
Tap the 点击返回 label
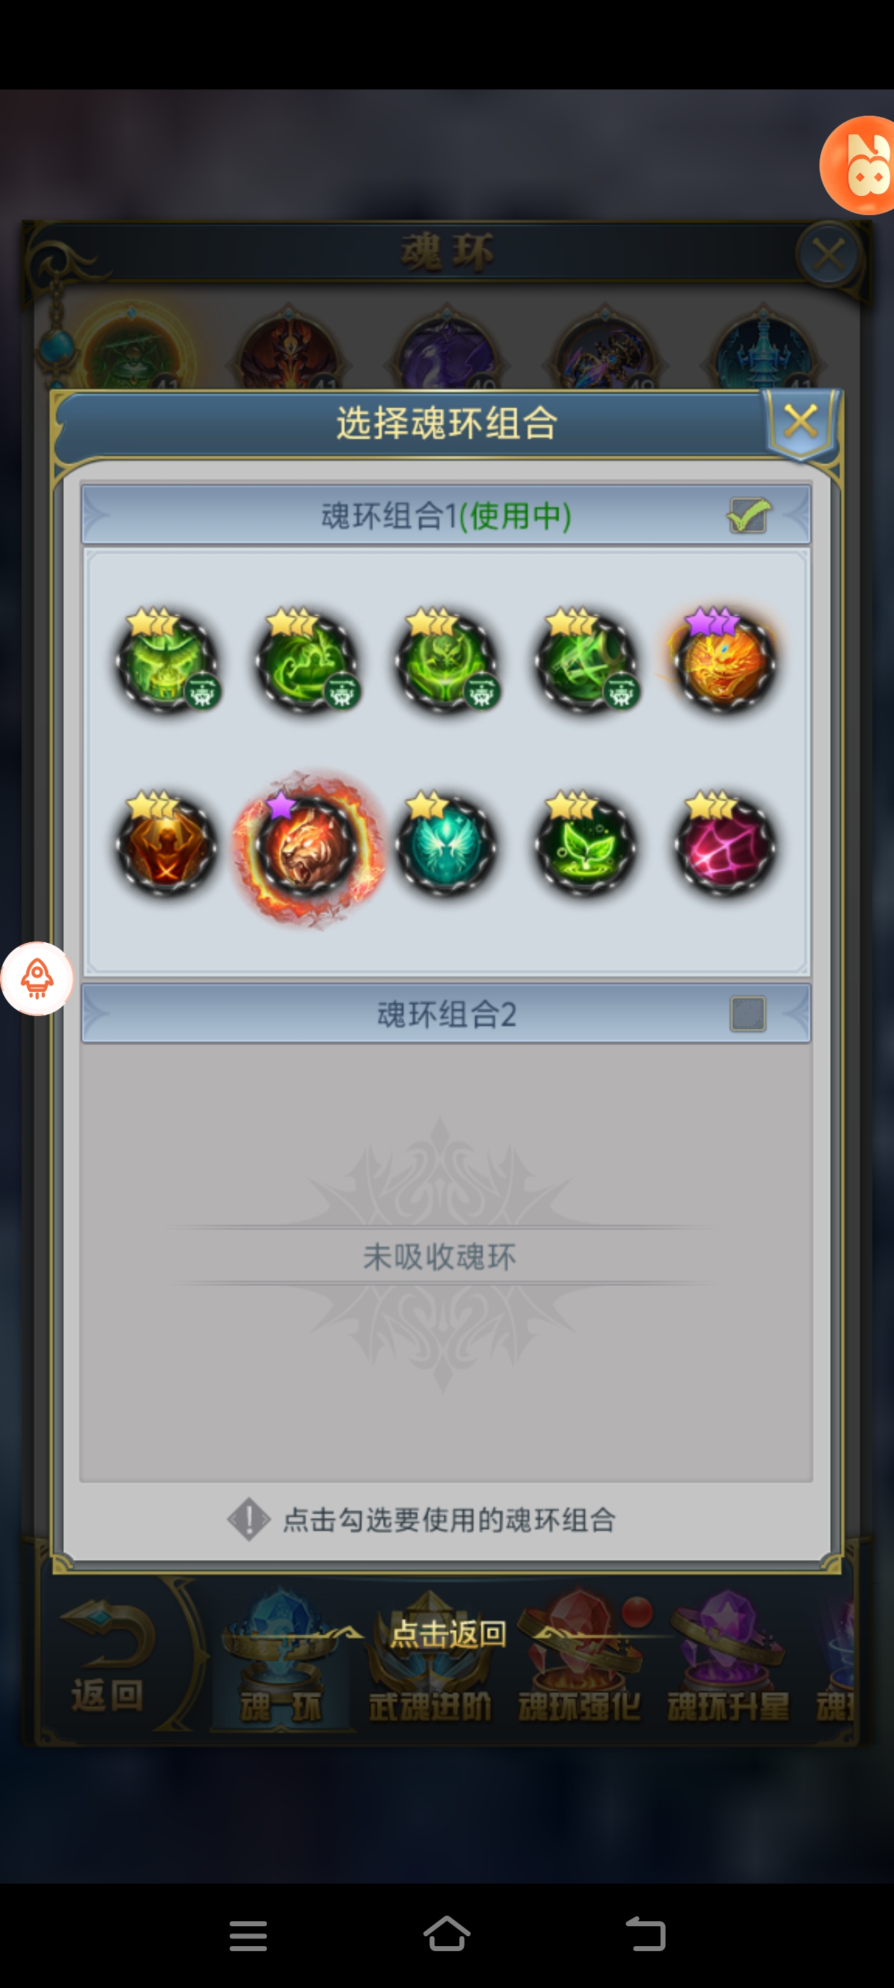tap(448, 1634)
